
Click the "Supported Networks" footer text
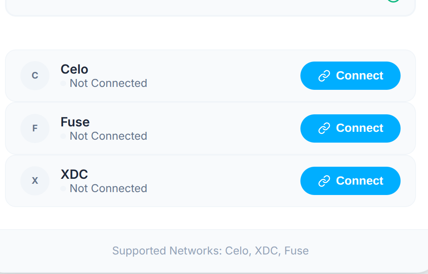(210, 251)
